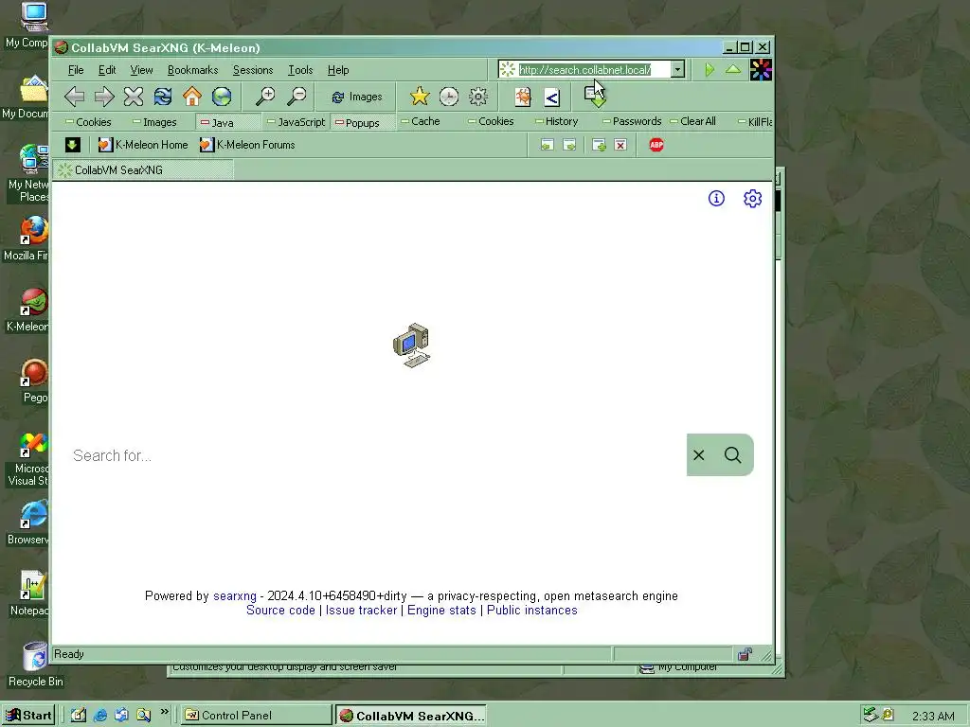
Task: Click the Clear All button
Action: click(x=692, y=121)
